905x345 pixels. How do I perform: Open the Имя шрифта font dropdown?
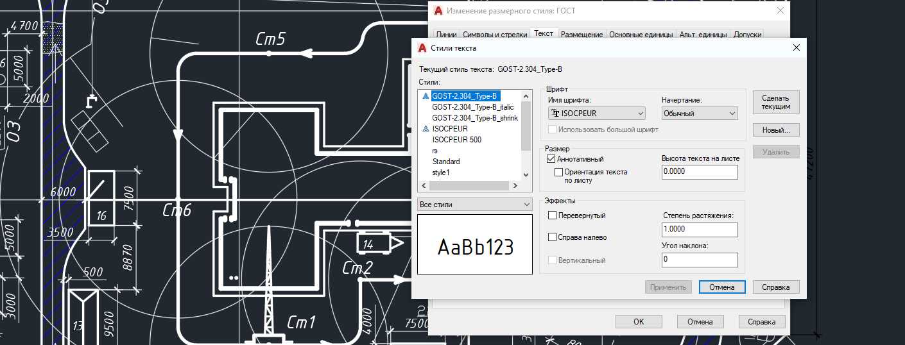click(x=597, y=114)
